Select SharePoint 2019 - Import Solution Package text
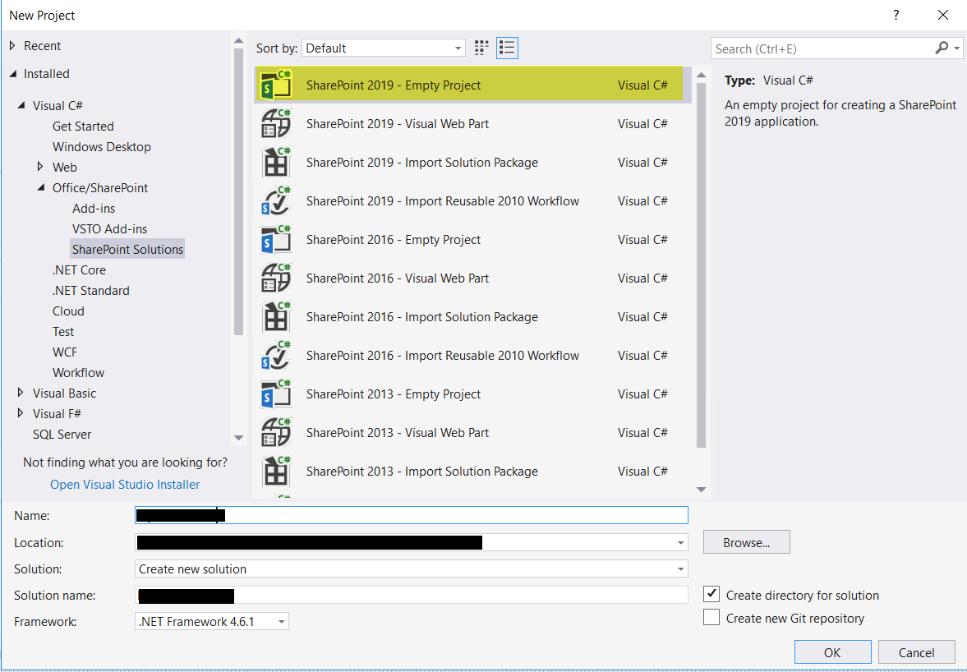Viewport: 967px width, 672px height. point(422,162)
